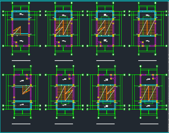The height and width of the screenshot is (133, 169).
Task: Select orange stair treads in third bottom-row plan
Action: [107, 93]
